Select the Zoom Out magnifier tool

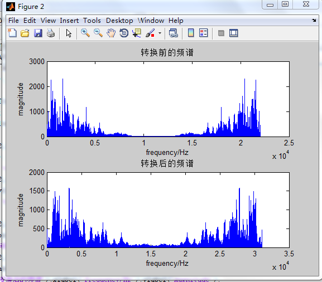coord(98,33)
